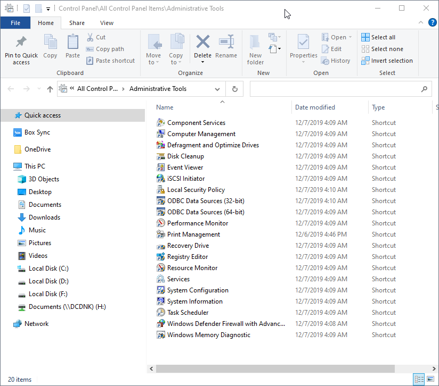Viewport: 439px width, 386px height.
Task: Open the Easy access dropdown
Action: pos(275,49)
